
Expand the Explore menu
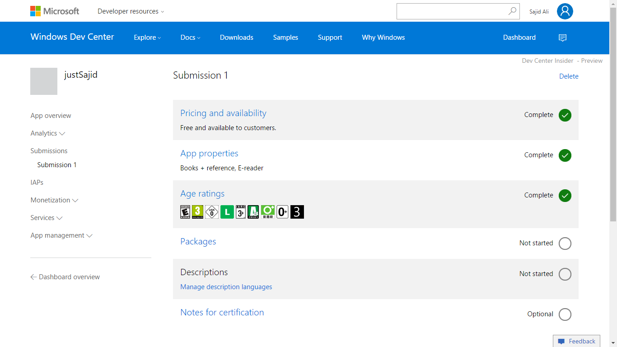147,38
